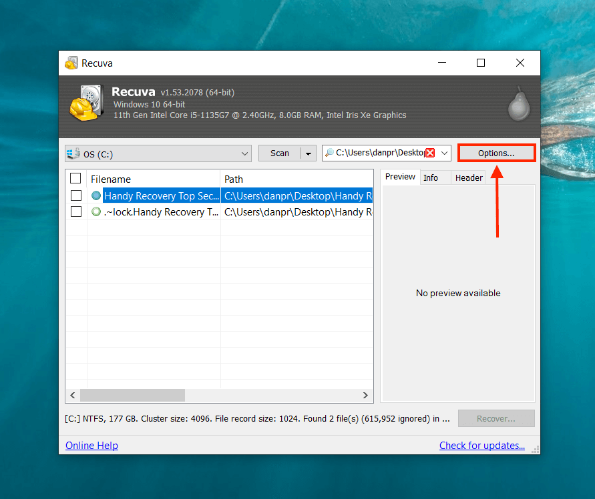The image size is (595, 499).
Task: Sort by the Path column header
Action: point(296,179)
